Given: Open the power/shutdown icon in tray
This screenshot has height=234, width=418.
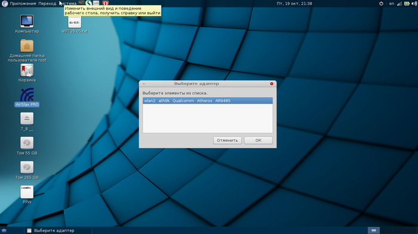Looking at the screenshot, I should (381, 4).
